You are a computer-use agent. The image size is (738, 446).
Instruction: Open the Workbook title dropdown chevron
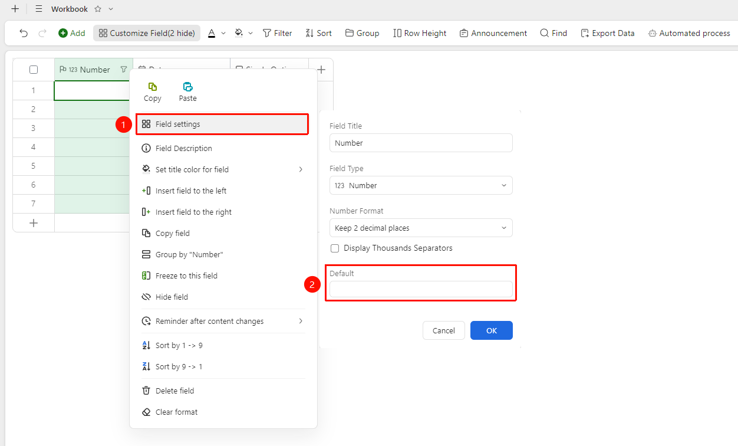coord(111,9)
